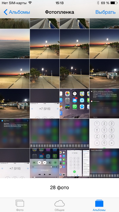Open the App Store notification screenshot
This screenshot has height=212, width=119.
coord(15,133)
